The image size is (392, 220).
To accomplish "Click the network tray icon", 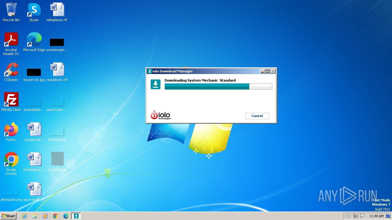I will (x=356, y=216).
